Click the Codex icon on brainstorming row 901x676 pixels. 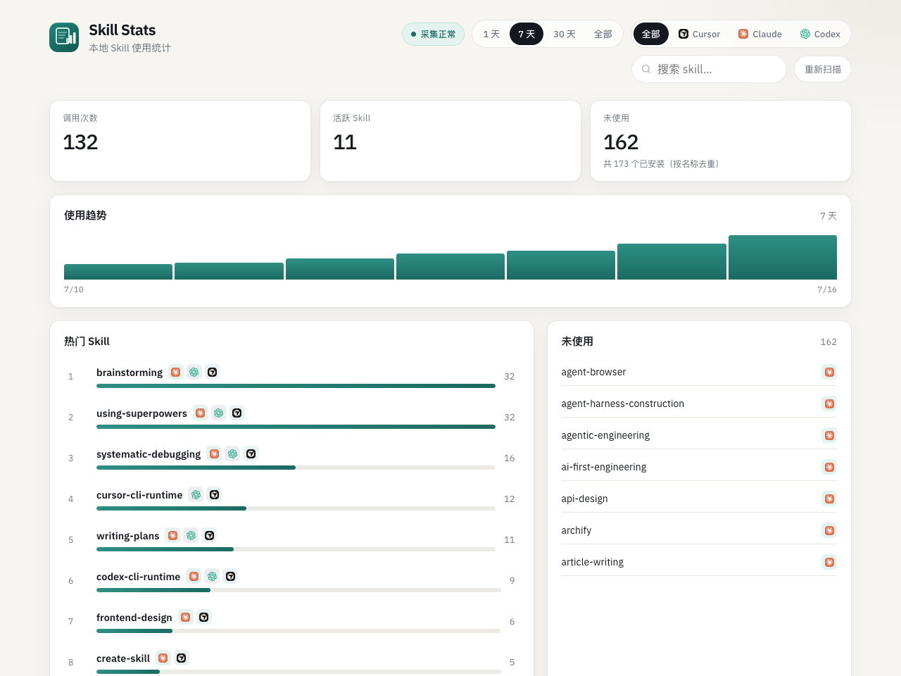(194, 372)
